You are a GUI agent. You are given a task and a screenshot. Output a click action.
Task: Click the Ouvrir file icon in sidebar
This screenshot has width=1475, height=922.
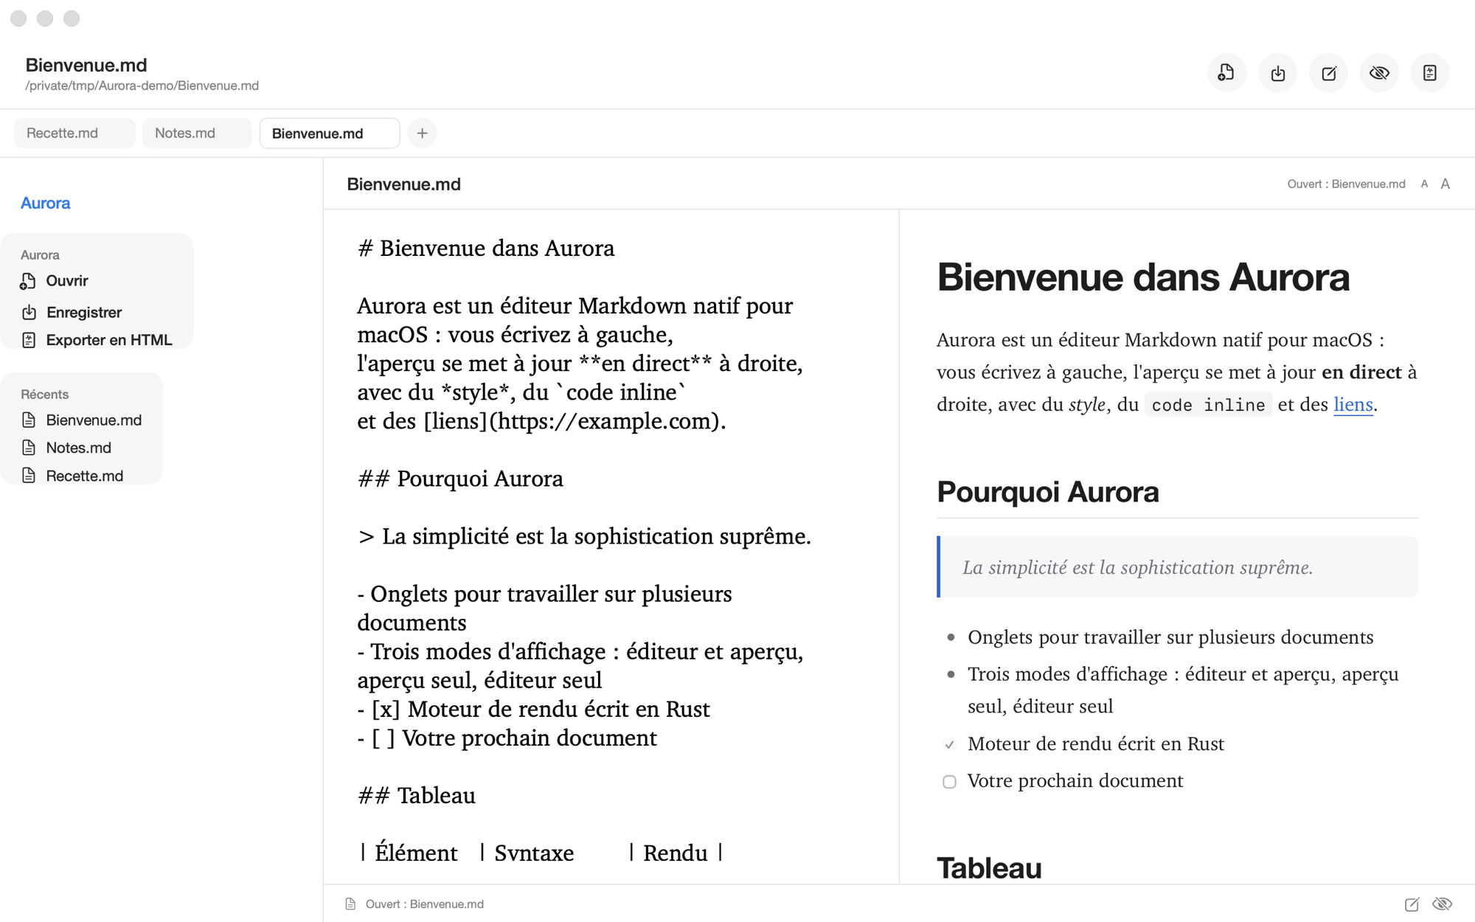coord(28,281)
